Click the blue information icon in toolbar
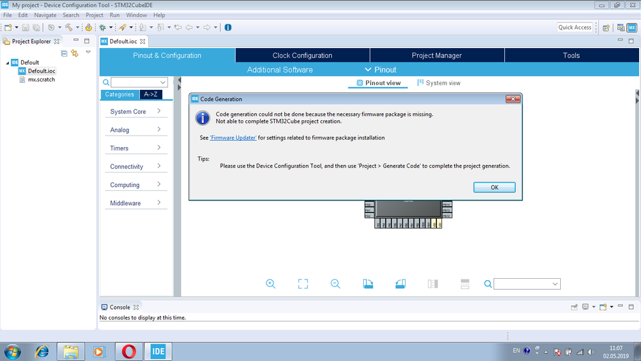 228,28
